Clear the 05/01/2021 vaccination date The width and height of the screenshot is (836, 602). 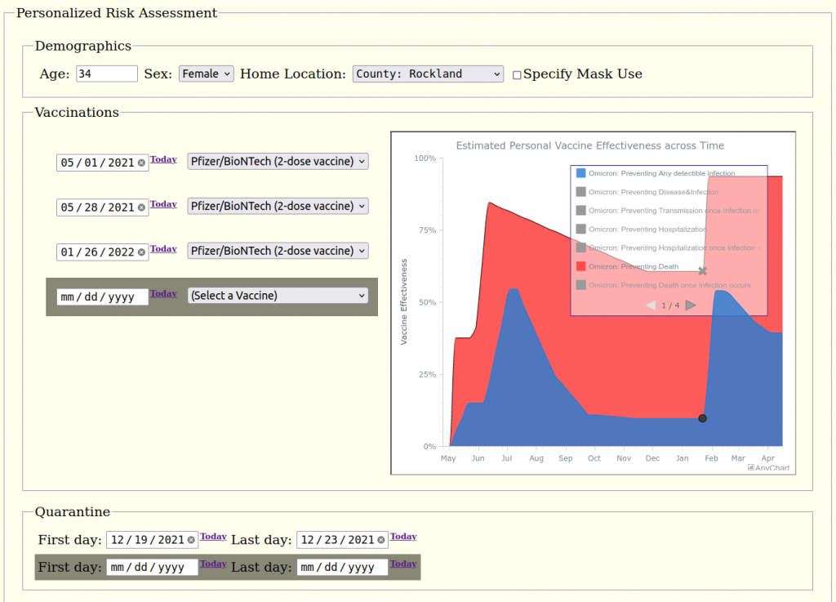pos(141,162)
